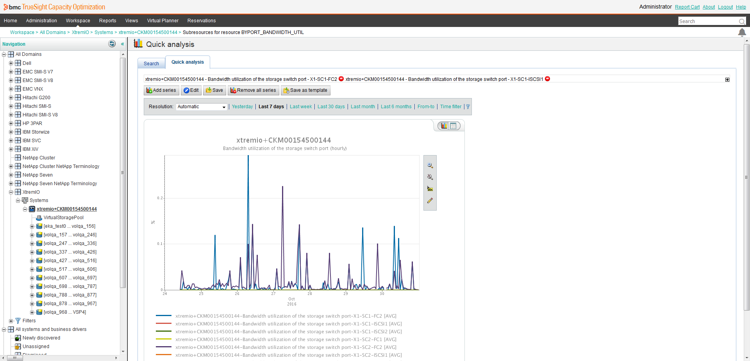The width and height of the screenshot is (750, 361).
Task: Select the VirtualStoragePool icon in tree
Action: click(39, 218)
